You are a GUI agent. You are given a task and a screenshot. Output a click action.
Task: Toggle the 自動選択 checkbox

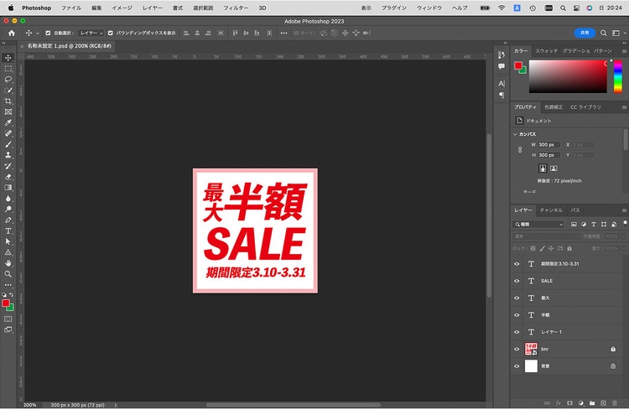coord(48,33)
